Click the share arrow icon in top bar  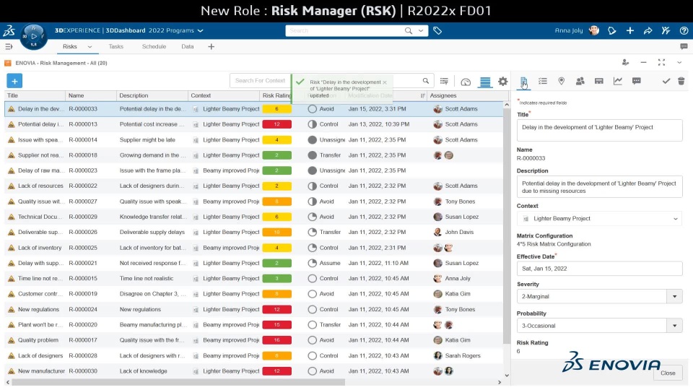click(x=648, y=30)
